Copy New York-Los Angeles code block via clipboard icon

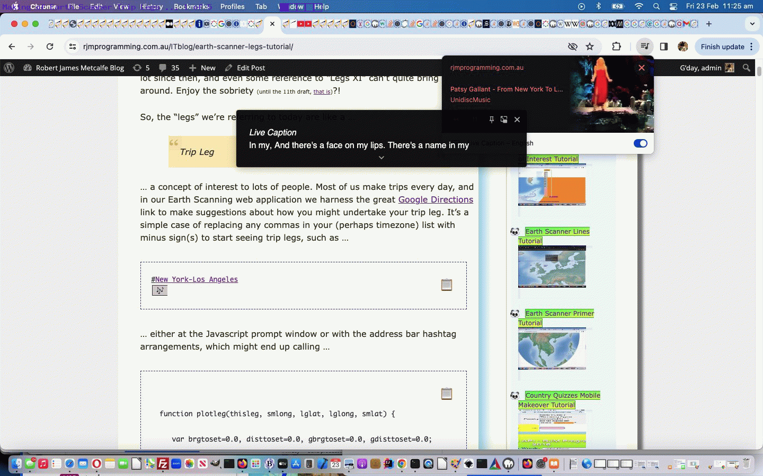tap(447, 285)
